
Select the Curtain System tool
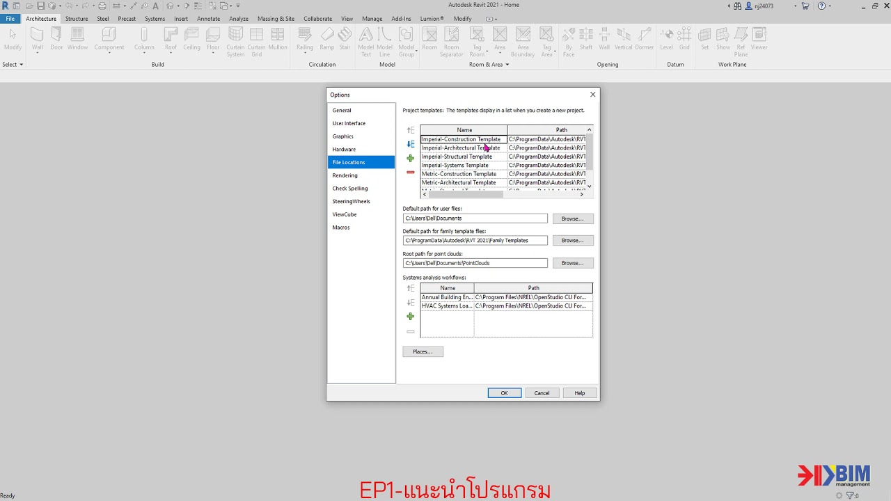pos(235,42)
